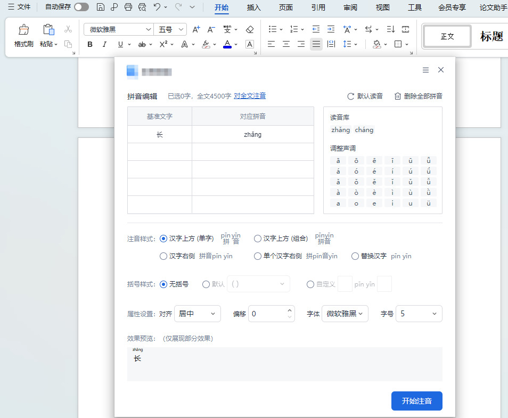Click the font color A swatch
508x418 pixels.
pos(227,44)
